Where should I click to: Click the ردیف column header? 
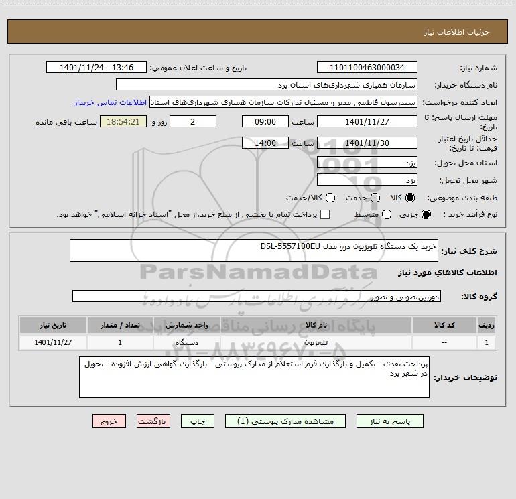pyautogui.click(x=487, y=325)
